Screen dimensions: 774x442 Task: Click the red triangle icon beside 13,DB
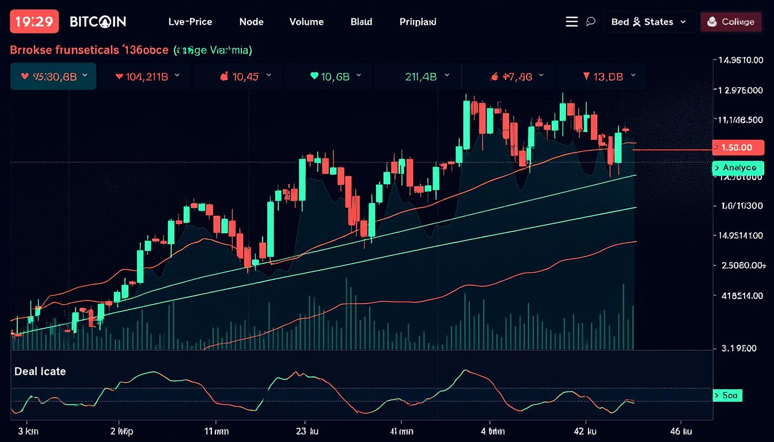(586, 75)
